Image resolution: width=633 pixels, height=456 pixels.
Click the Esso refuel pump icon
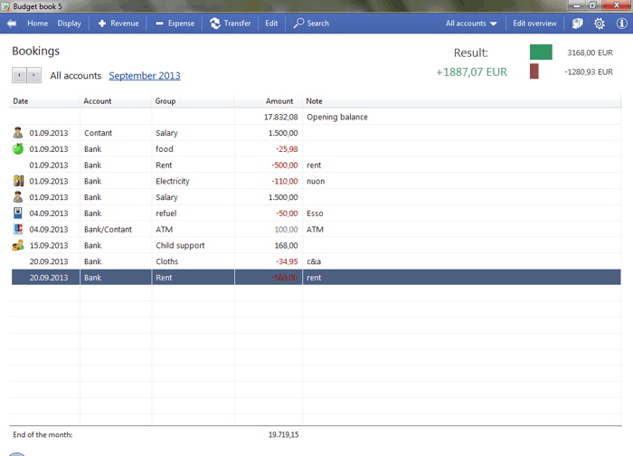pyautogui.click(x=18, y=214)
